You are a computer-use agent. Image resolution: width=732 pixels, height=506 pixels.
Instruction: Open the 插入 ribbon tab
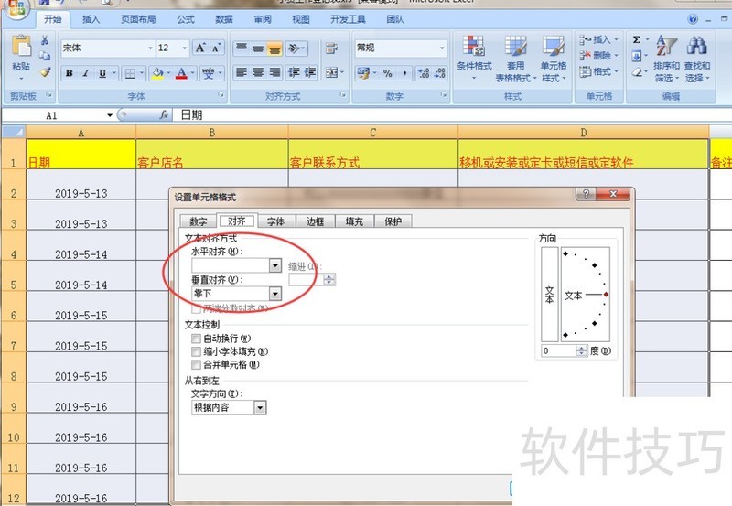coord(91,19)
